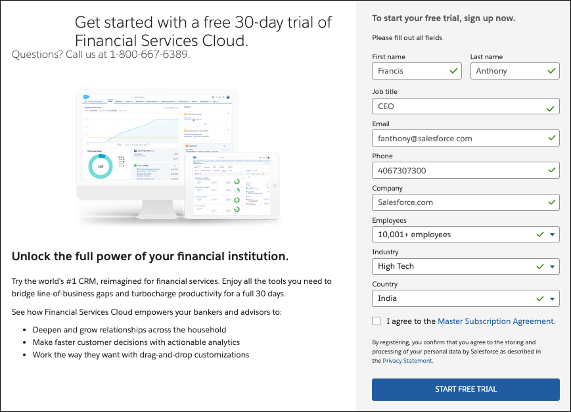Click the Job title field containing CEO
The image size is (571, 412).
[466, 106]
